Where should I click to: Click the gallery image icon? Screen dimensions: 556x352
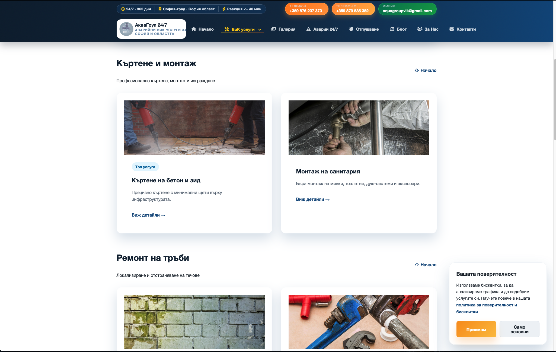point(274,29)
